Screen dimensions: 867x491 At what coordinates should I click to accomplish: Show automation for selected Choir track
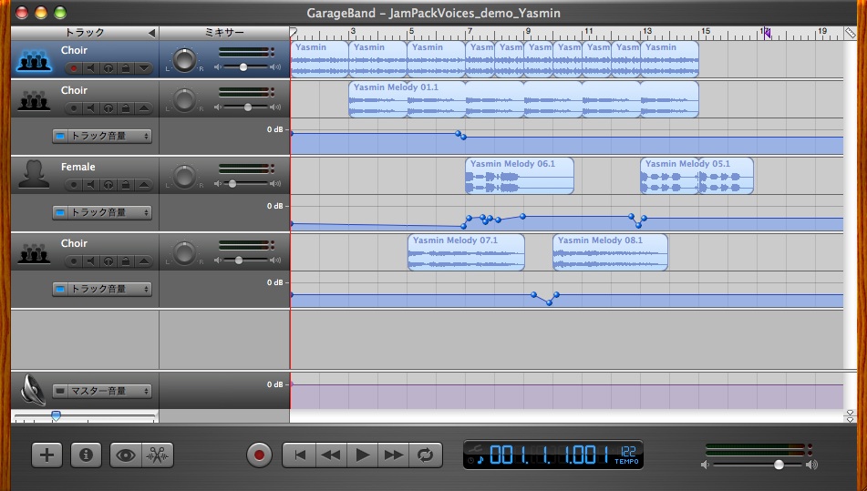pyautogui.click(x=144, y=68)
